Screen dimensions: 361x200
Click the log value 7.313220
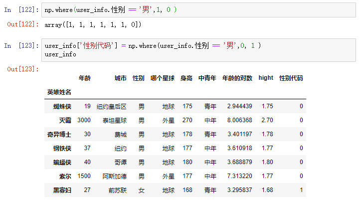[240, 176]
